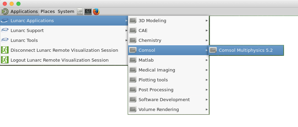Open the Comsol submenu
Viewport: 298px width, 127px height.
(x=169, y=50)
